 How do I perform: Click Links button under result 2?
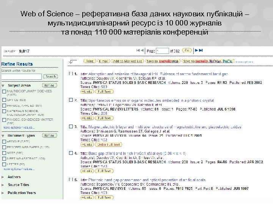point(87,118)
